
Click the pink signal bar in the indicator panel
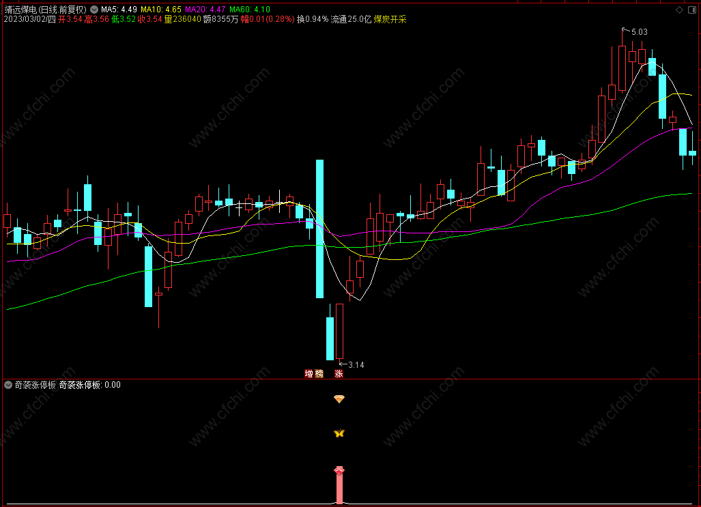point(339,489)
